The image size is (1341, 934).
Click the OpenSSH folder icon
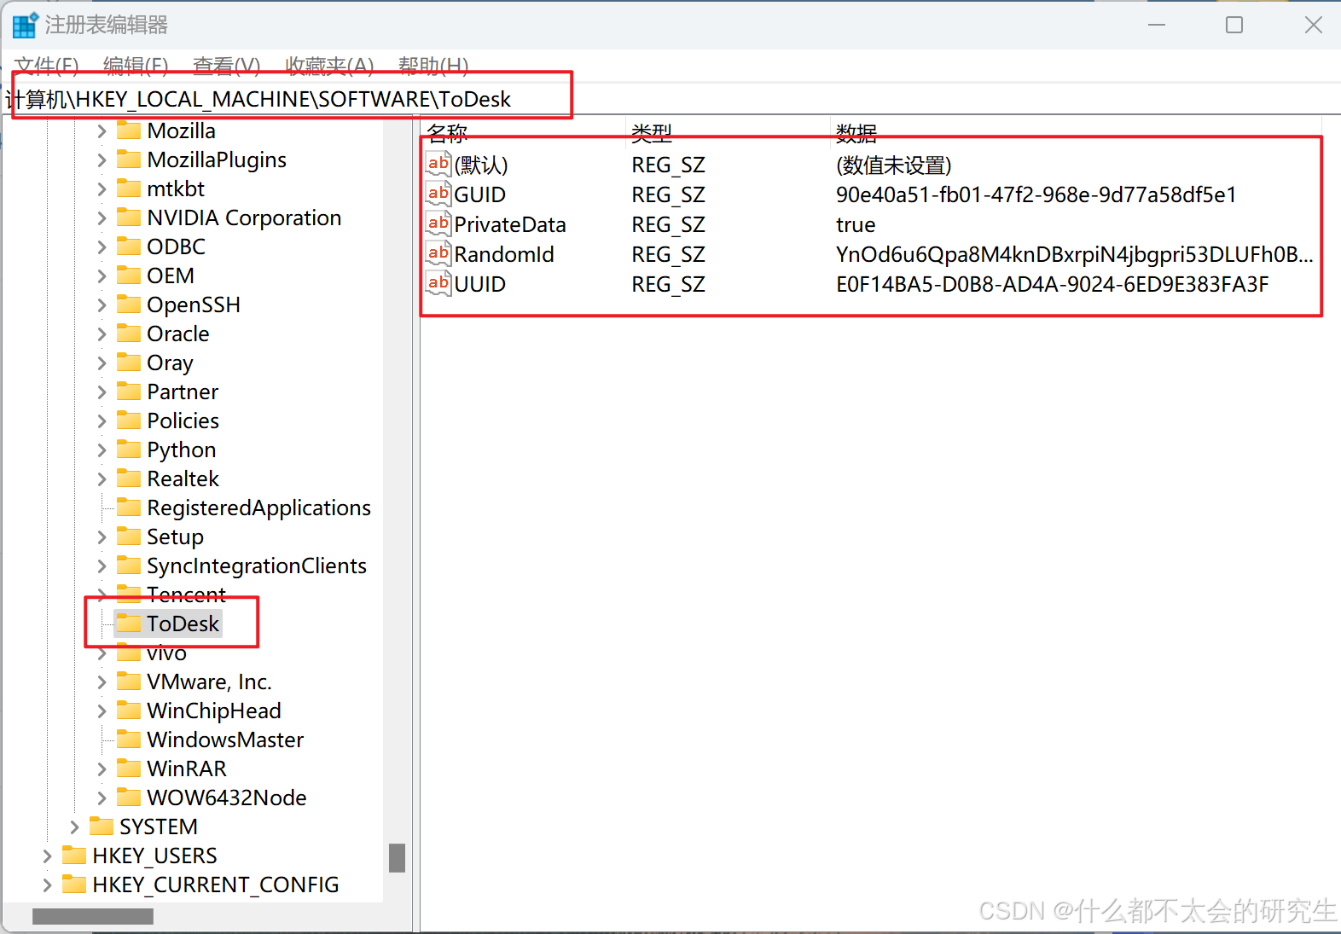(129, 305)
